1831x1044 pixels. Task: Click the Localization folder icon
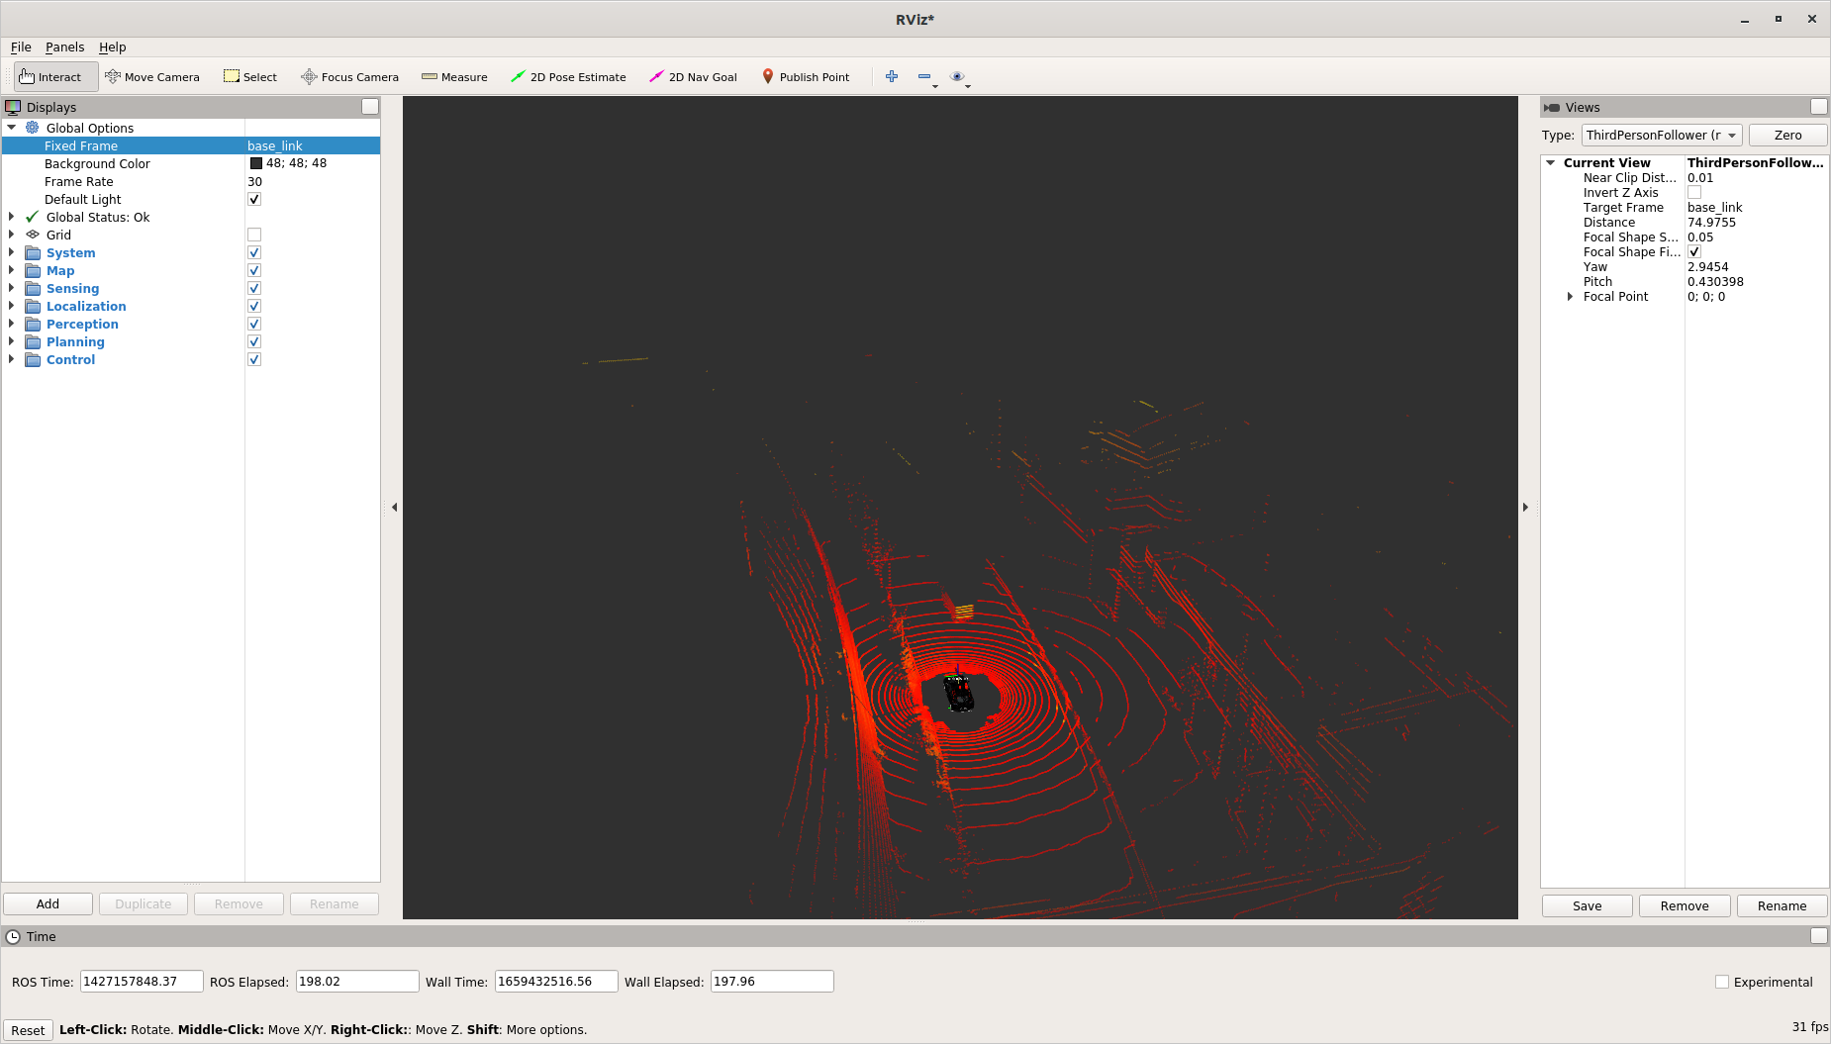(33, 306)
